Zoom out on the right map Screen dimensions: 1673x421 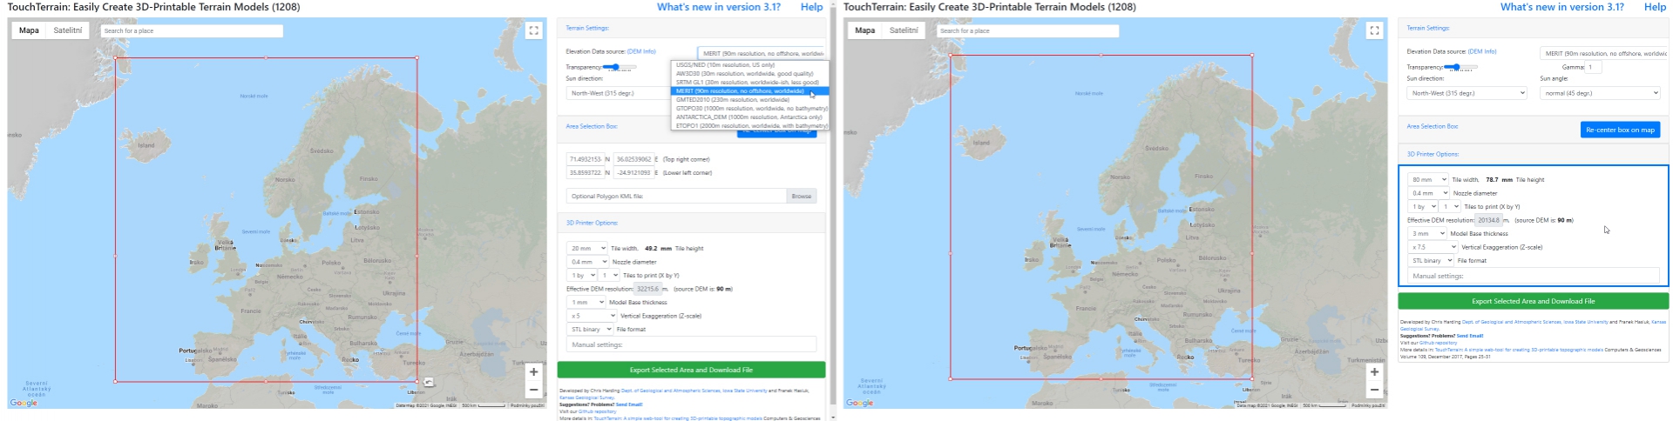pyautogui.click(x=1374, y=390)
